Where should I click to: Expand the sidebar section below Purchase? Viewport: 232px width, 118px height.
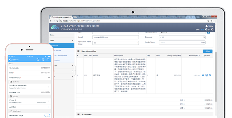pos(73,71)
